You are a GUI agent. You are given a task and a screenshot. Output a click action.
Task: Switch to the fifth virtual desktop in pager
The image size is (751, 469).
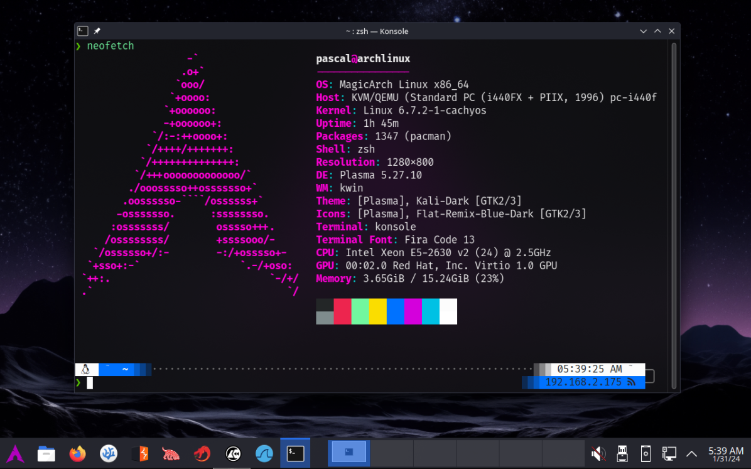521,453
